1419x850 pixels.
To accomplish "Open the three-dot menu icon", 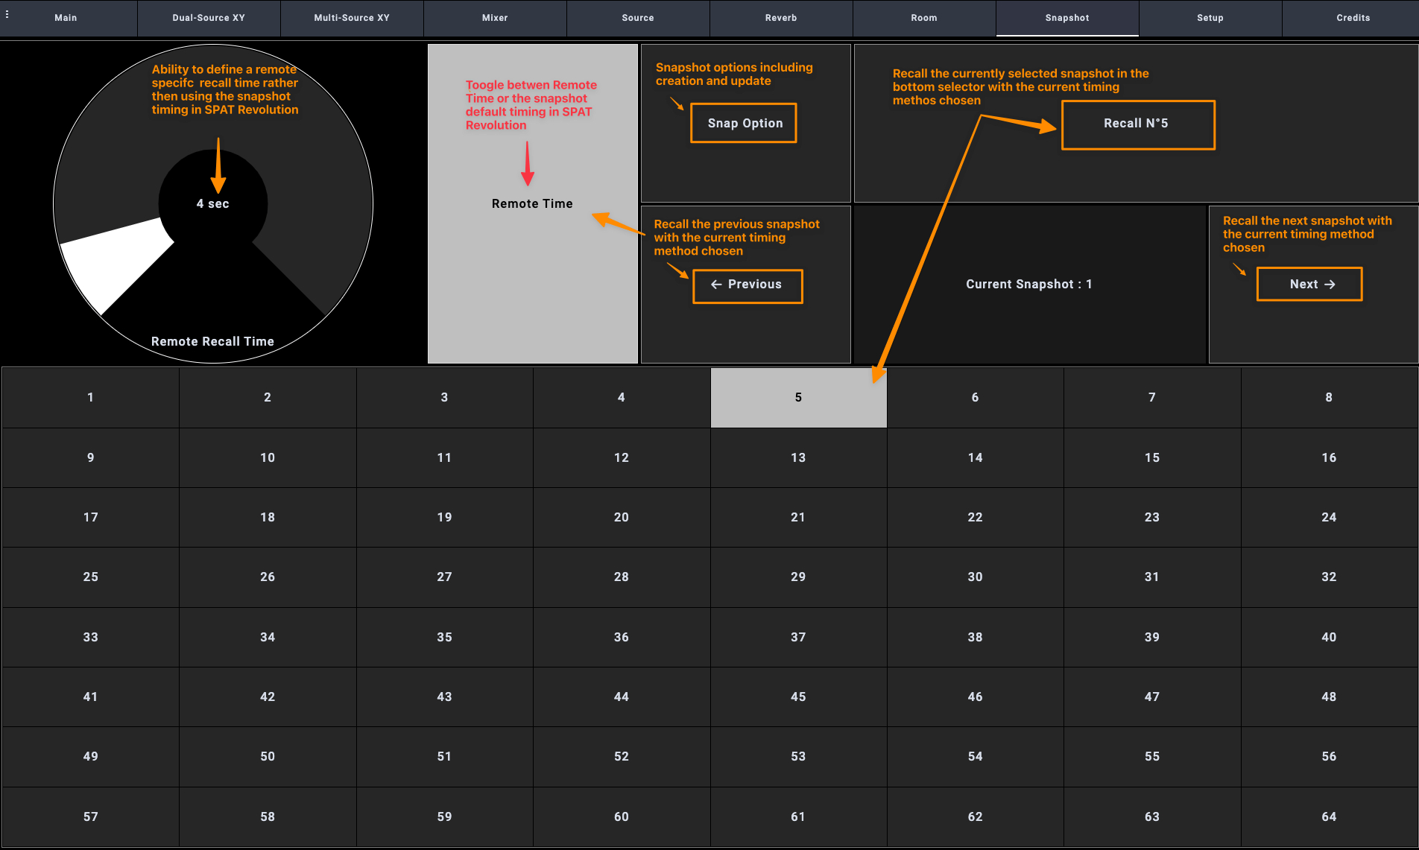I will [7, 14].
